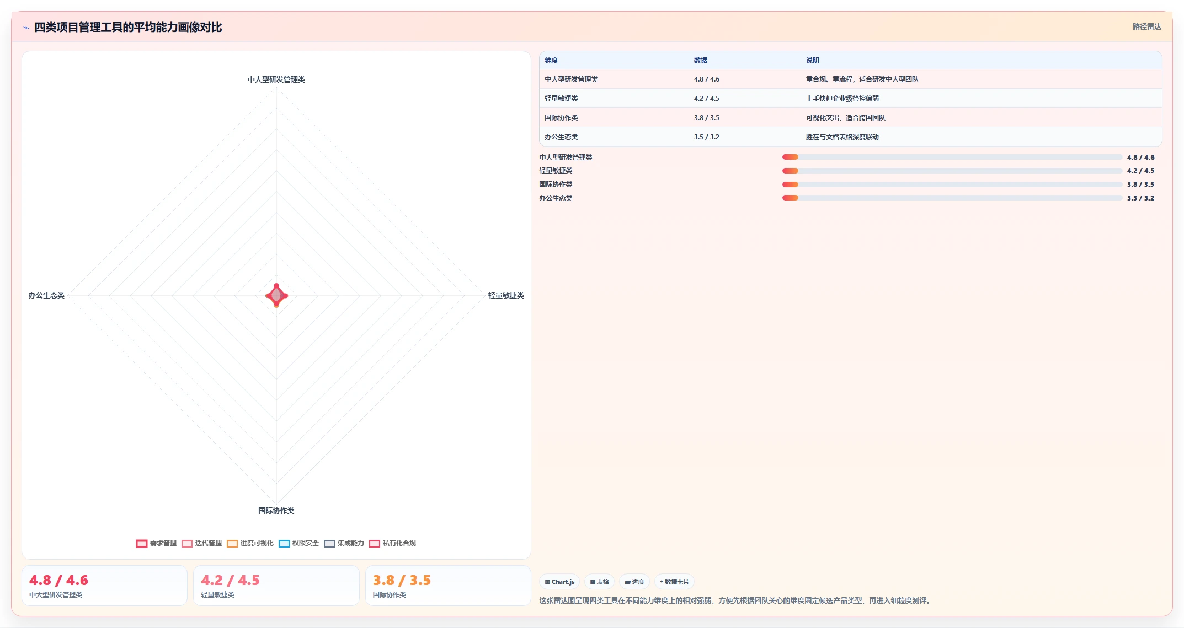Show or hide 私有化合规 legend series
Viewport: 1184px width, 628px height.
[393, 543]
